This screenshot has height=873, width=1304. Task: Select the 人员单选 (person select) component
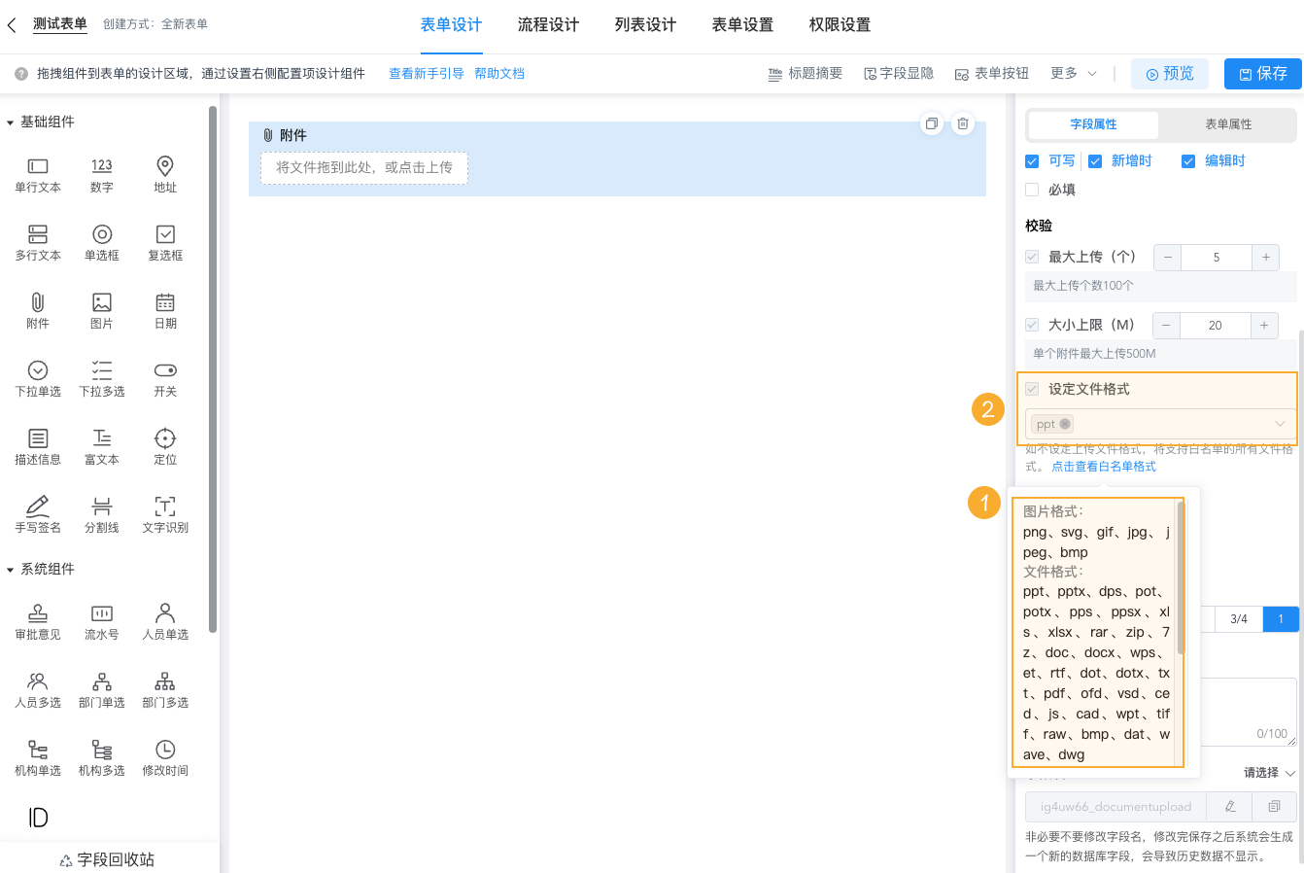164,620
